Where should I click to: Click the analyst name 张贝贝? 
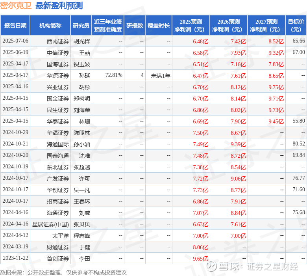pos(82,224)
